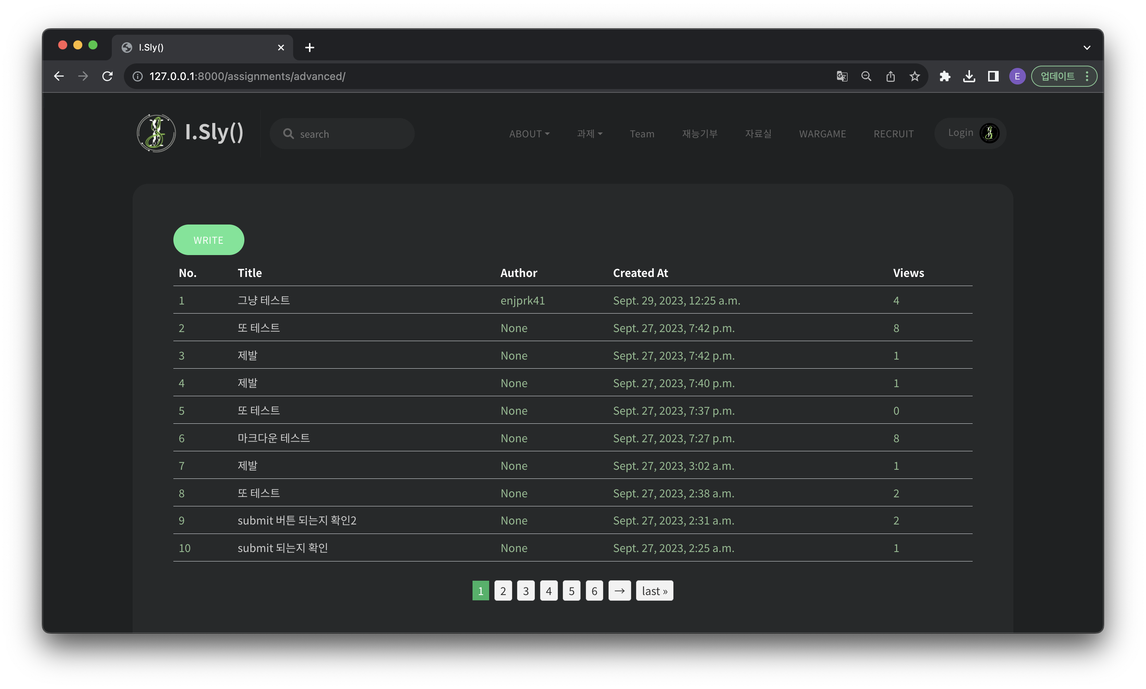Viewport: 1146px width, 689px height.
Task: Open the browser downloads icon
Action: (969, 76)
